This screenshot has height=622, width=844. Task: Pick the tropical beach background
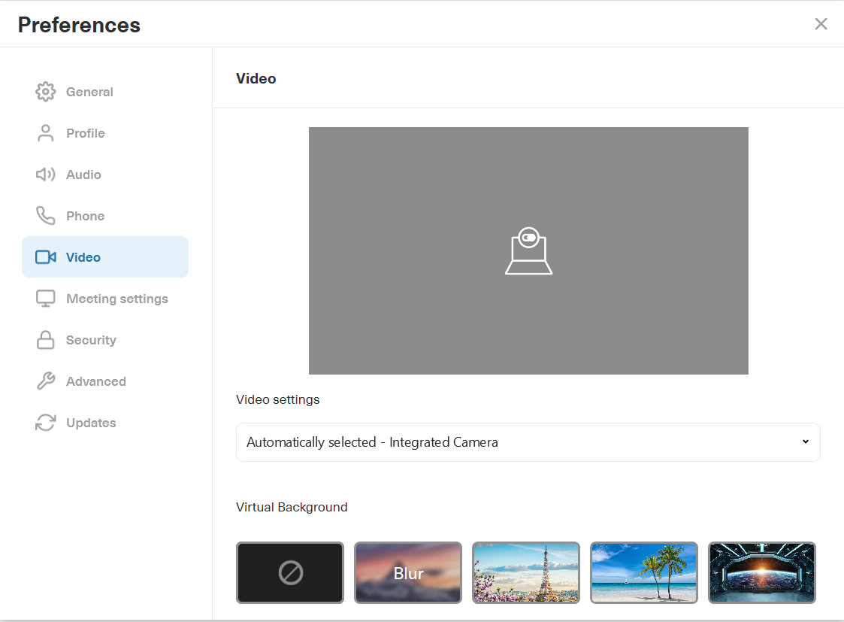pos(643,572)
